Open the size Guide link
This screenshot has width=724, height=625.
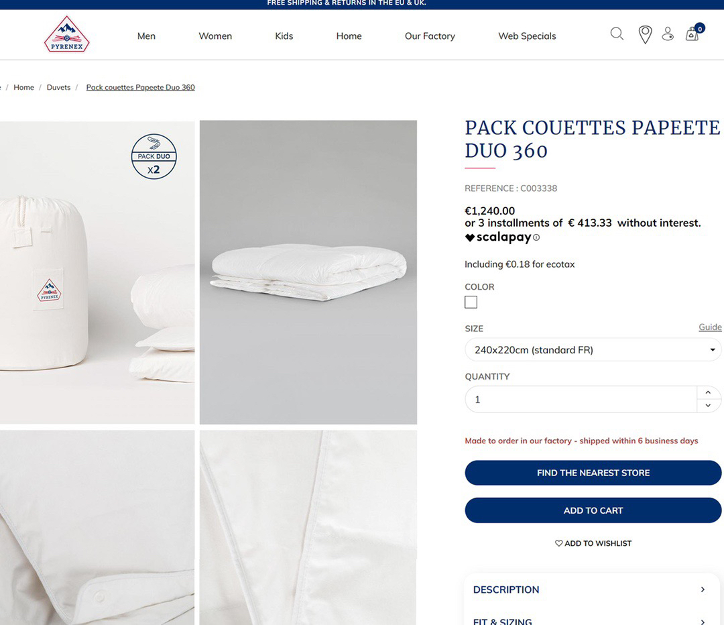[710, 327]
